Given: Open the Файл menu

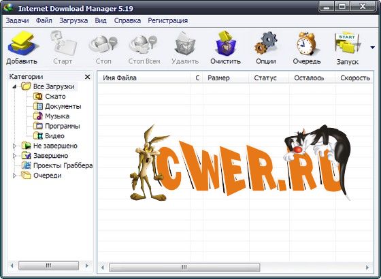Looking at the screenshot, I should [44, 20].
